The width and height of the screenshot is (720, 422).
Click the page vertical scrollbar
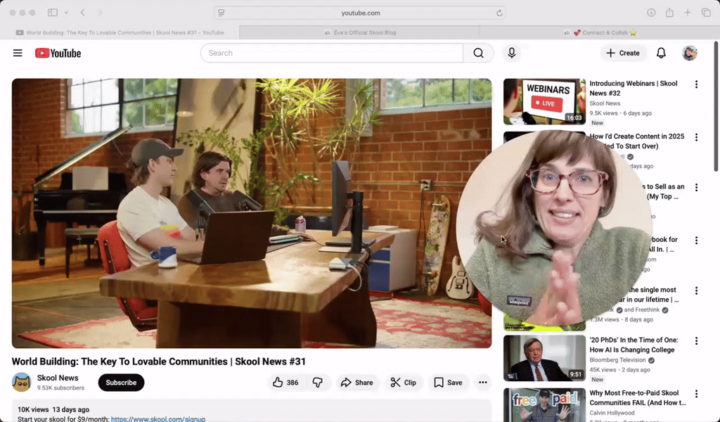[x=716, y=106]
